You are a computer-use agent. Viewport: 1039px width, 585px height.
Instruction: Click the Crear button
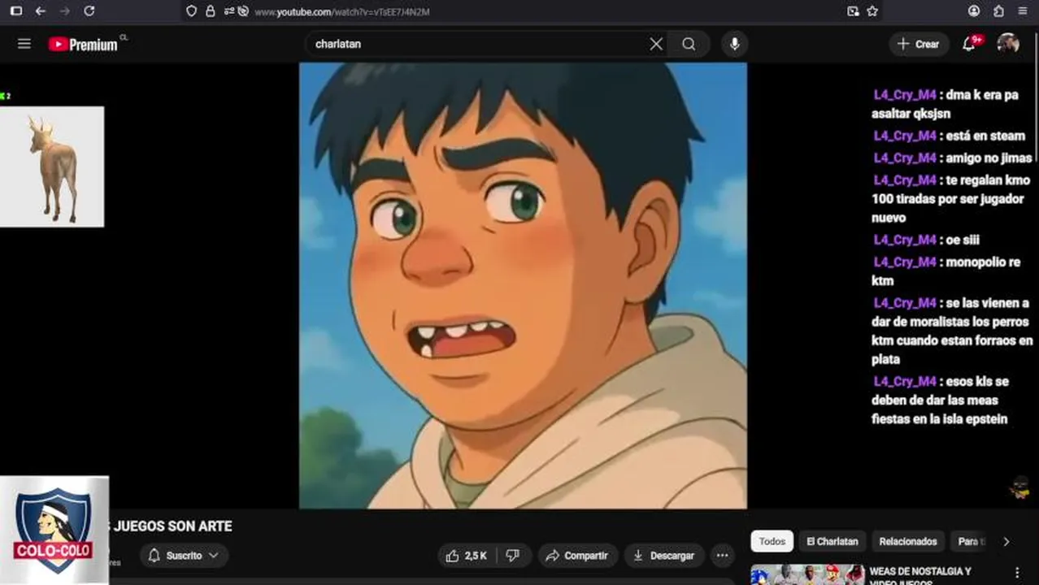[919, 44]
